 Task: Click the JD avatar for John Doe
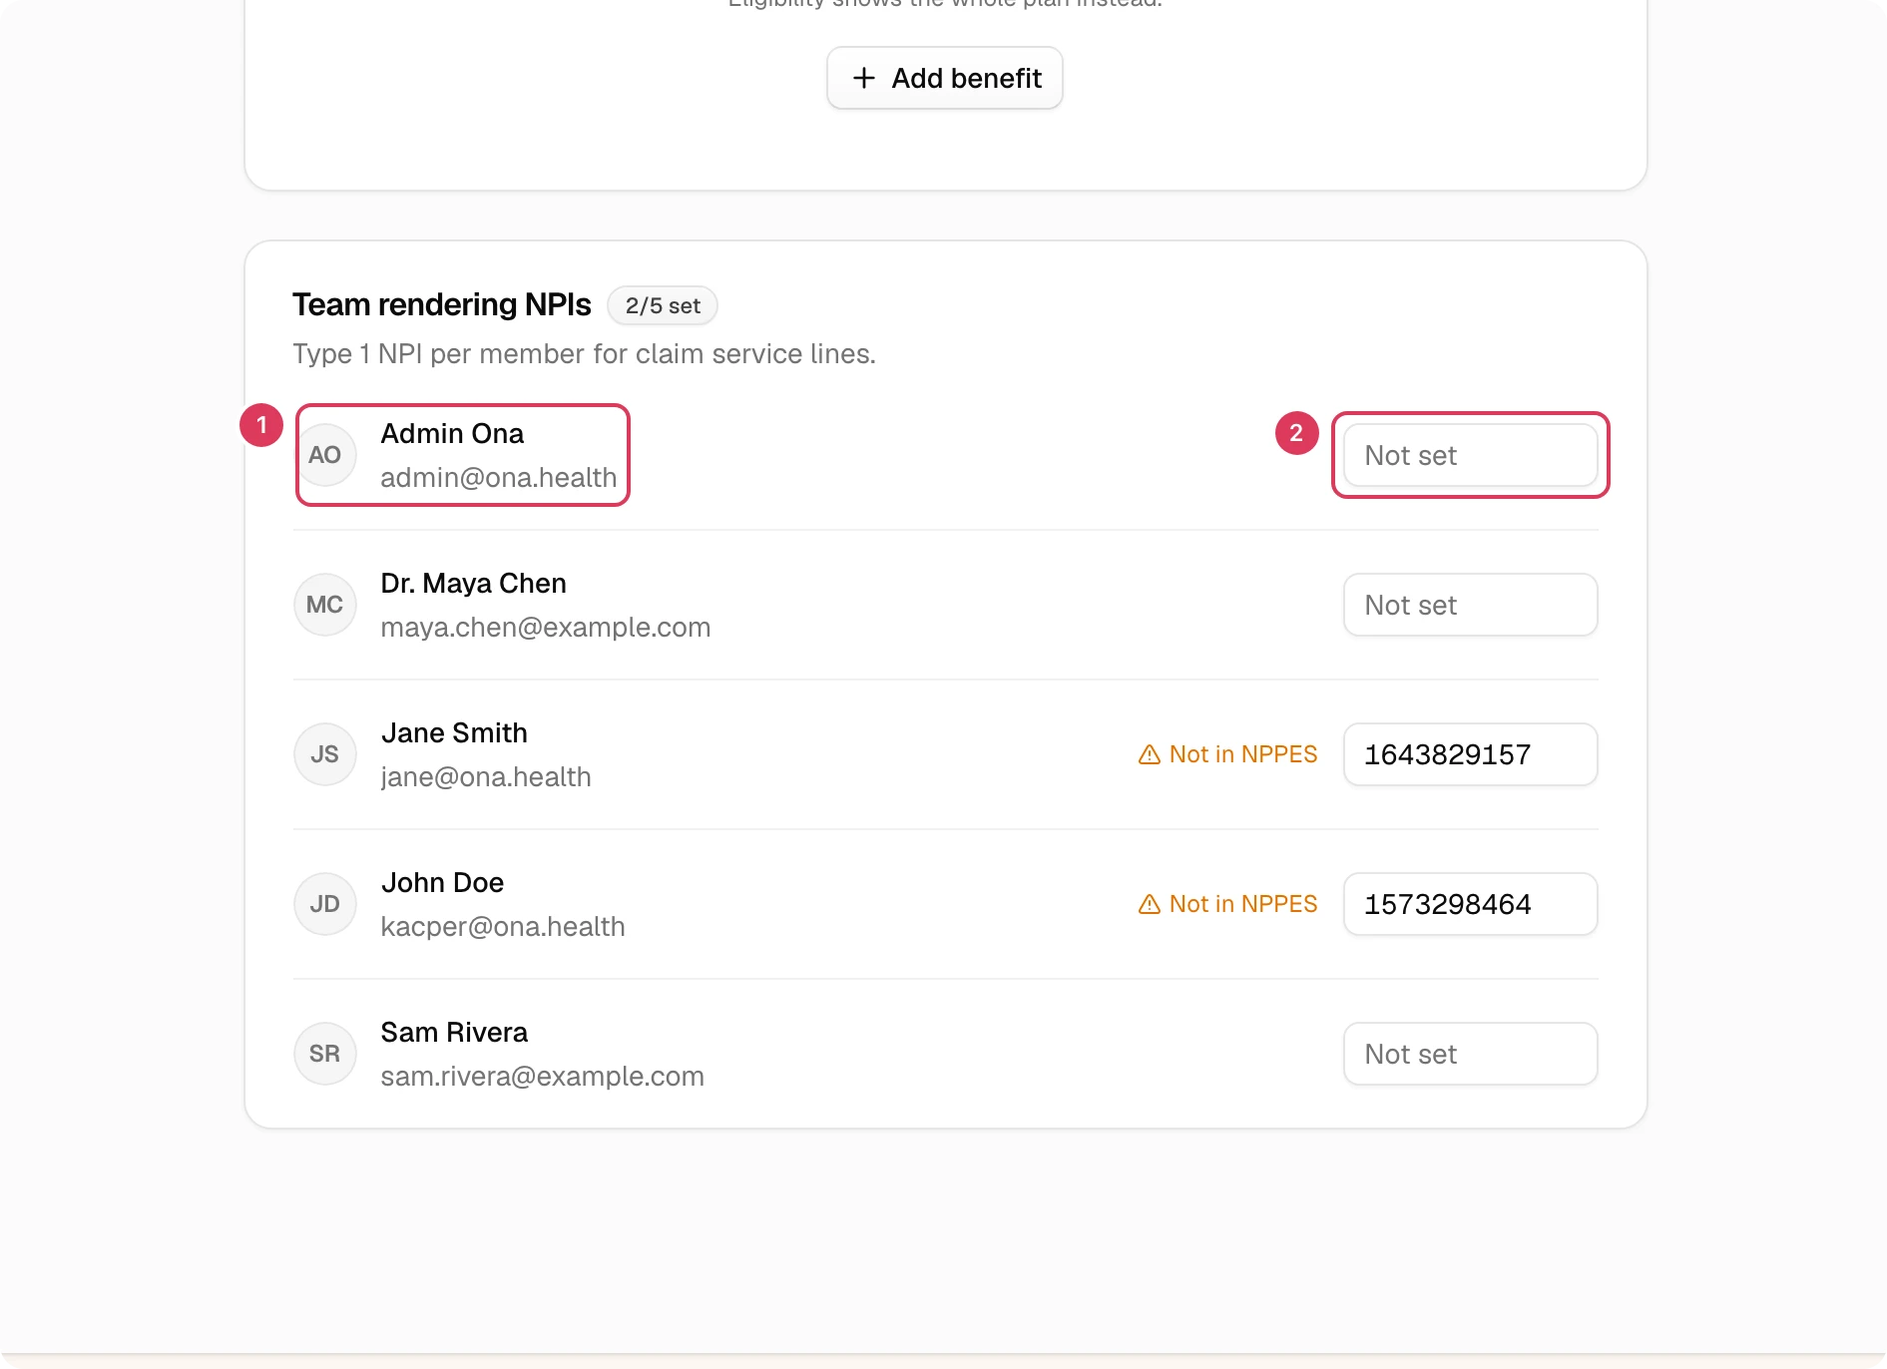(x=325, y=904)
